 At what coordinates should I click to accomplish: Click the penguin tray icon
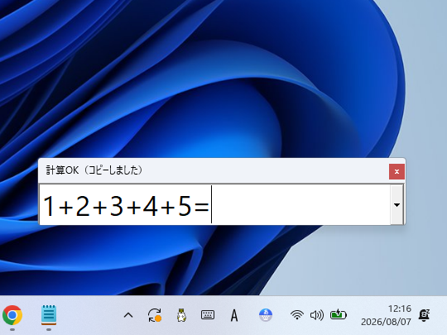coord(181,315)
